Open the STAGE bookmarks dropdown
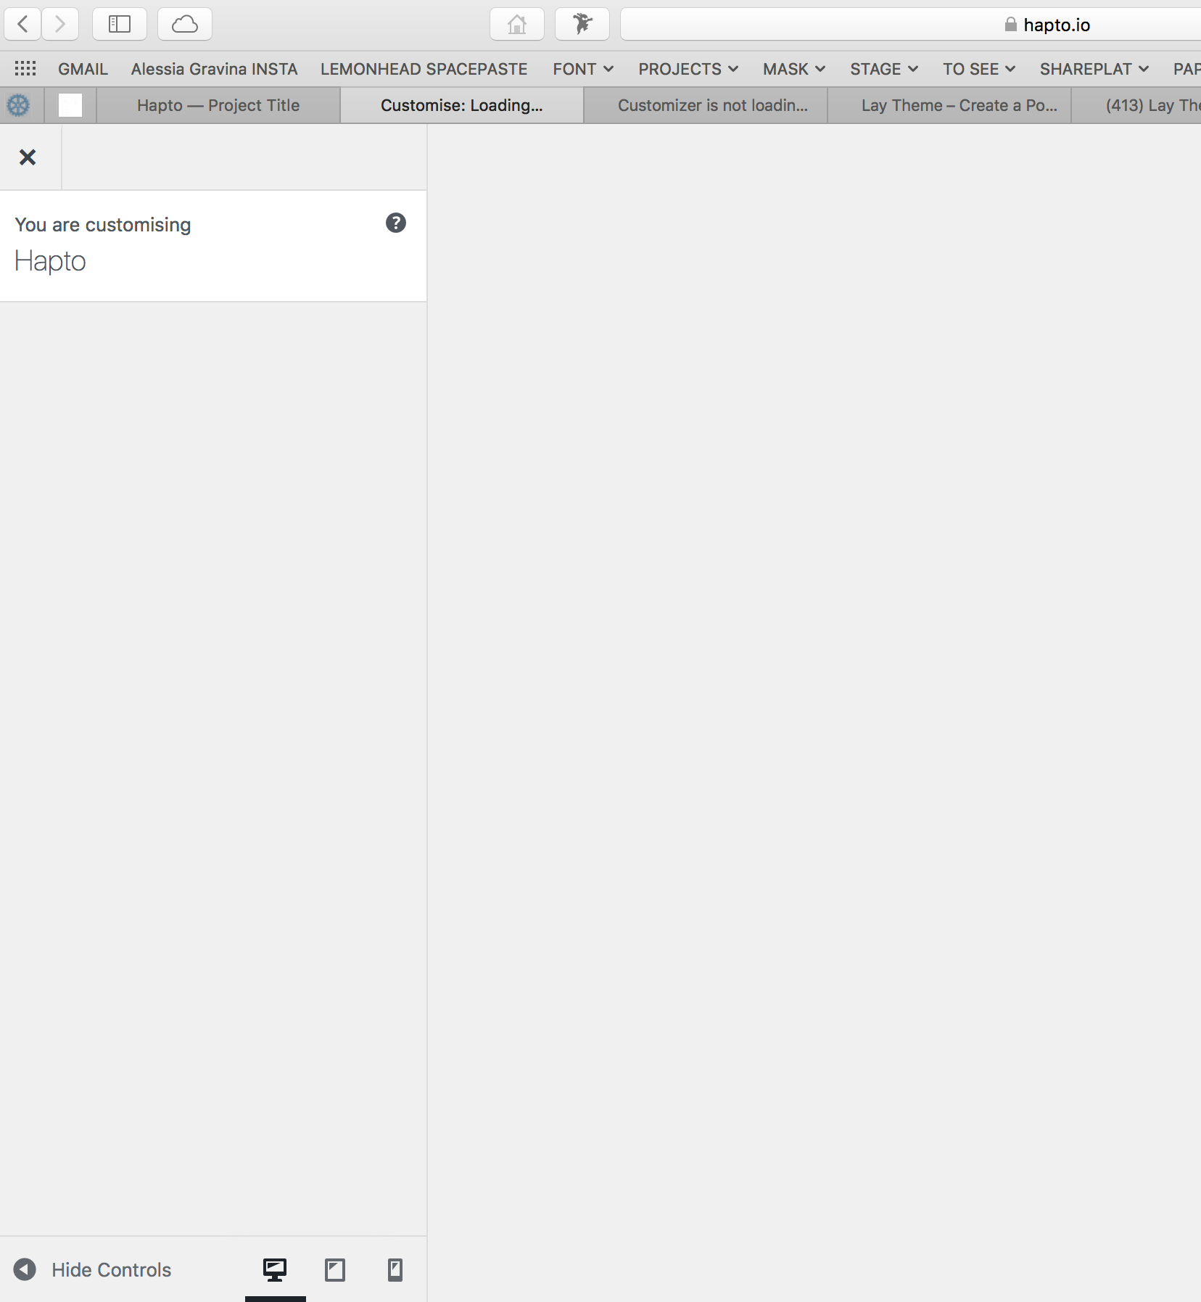The height and width of the screenshot is (1302, 1201). point(883,69)
